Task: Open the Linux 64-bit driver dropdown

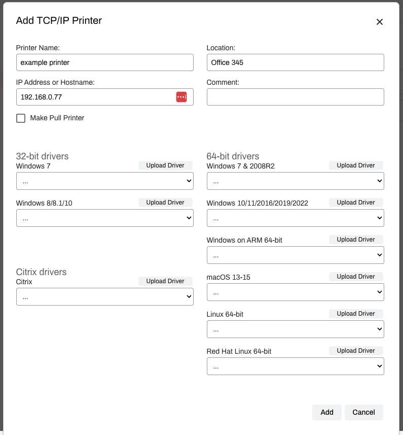Action: pyautogui.click(x=295, y=329)
